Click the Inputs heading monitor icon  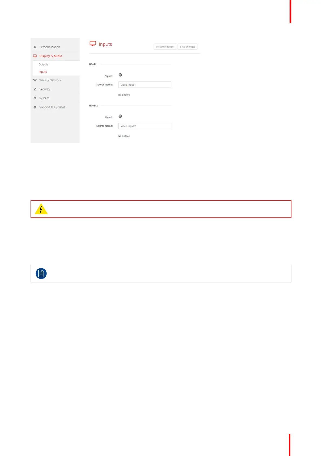(x=93, y=44)
